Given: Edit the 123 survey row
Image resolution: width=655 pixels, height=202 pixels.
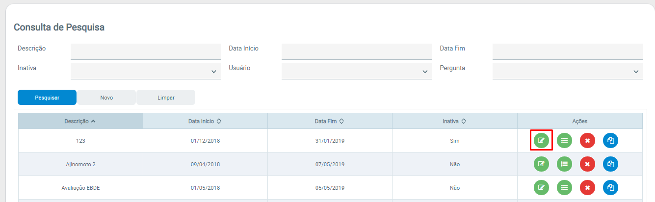Looking at the screenshot, I should tap(541, 140).
